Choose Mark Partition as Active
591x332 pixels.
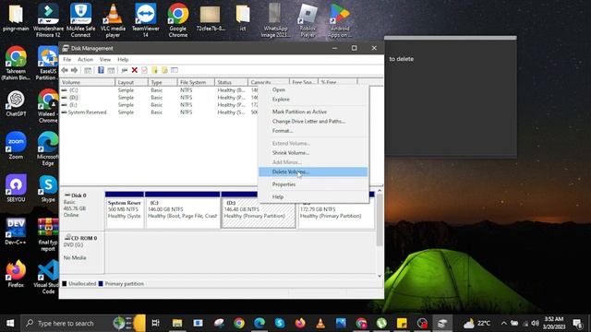(313, 112)
